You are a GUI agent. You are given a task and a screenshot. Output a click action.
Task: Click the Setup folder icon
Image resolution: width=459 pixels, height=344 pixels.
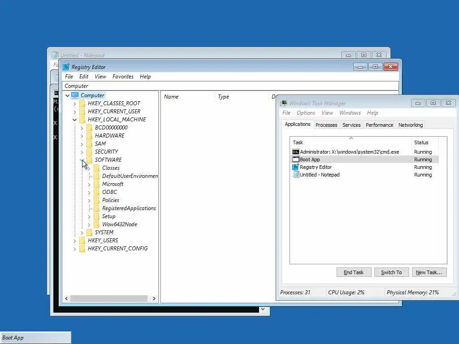tap(97, 216)
